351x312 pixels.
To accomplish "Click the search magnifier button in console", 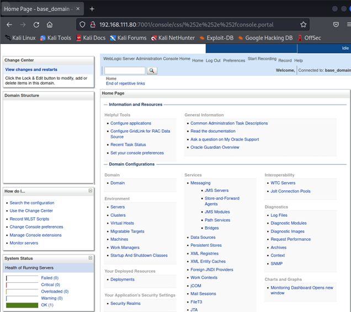I will pos(152,71).
